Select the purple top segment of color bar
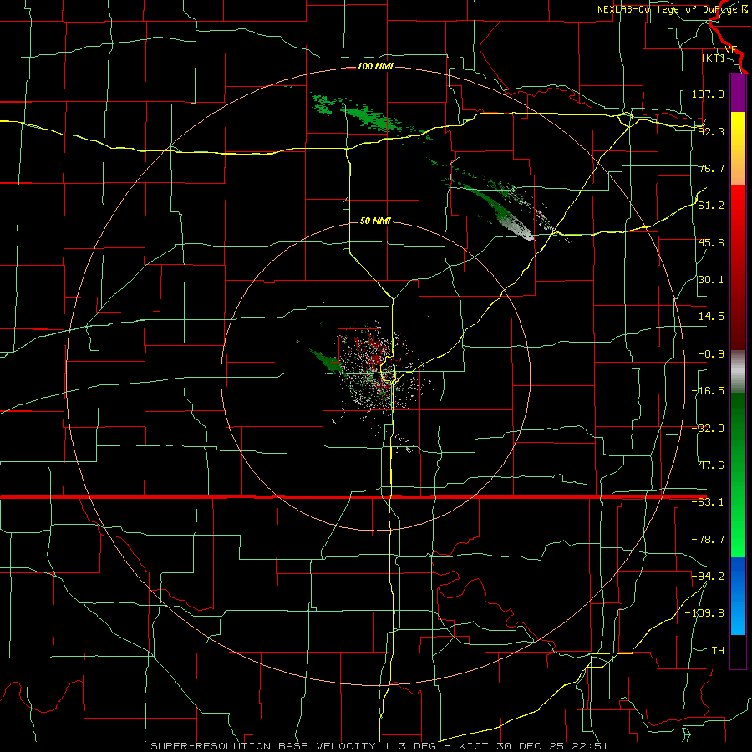Viewport: 752px width, 752px height. point(738,93)
